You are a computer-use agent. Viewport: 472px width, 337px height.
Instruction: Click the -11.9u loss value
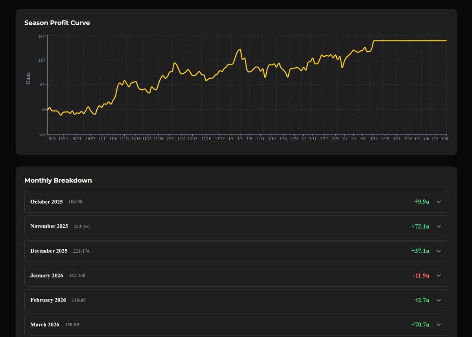[421, 276]
